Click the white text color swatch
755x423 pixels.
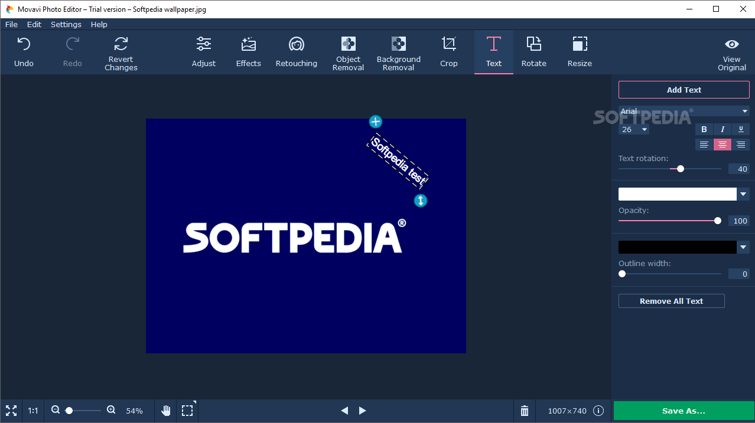point(678,194)
